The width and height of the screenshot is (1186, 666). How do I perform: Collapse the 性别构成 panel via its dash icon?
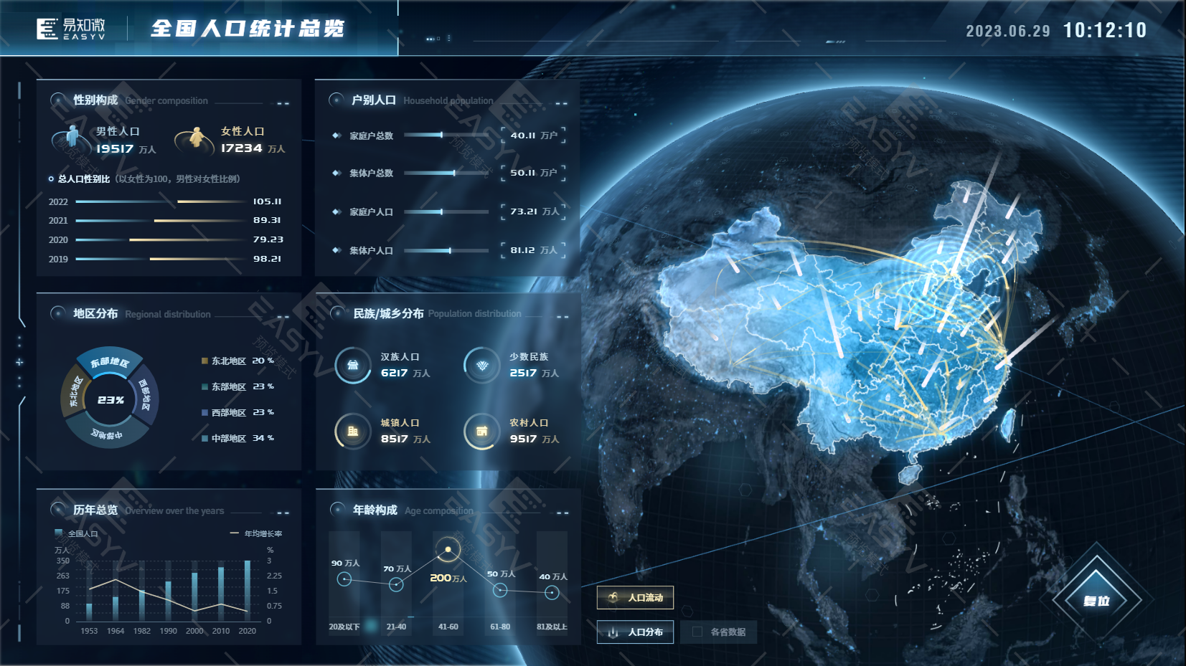[x=283, y=103]
